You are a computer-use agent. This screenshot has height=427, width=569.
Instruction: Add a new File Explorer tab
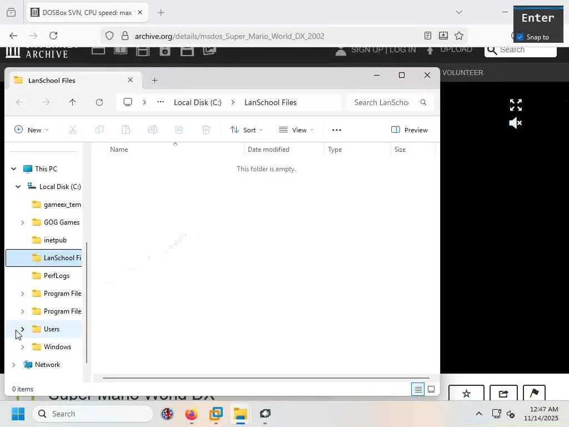pos(154,80)
